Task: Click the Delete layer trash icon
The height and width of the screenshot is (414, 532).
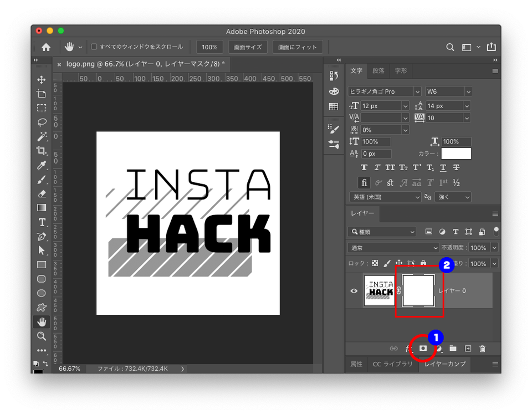Action: coord(483,349)
